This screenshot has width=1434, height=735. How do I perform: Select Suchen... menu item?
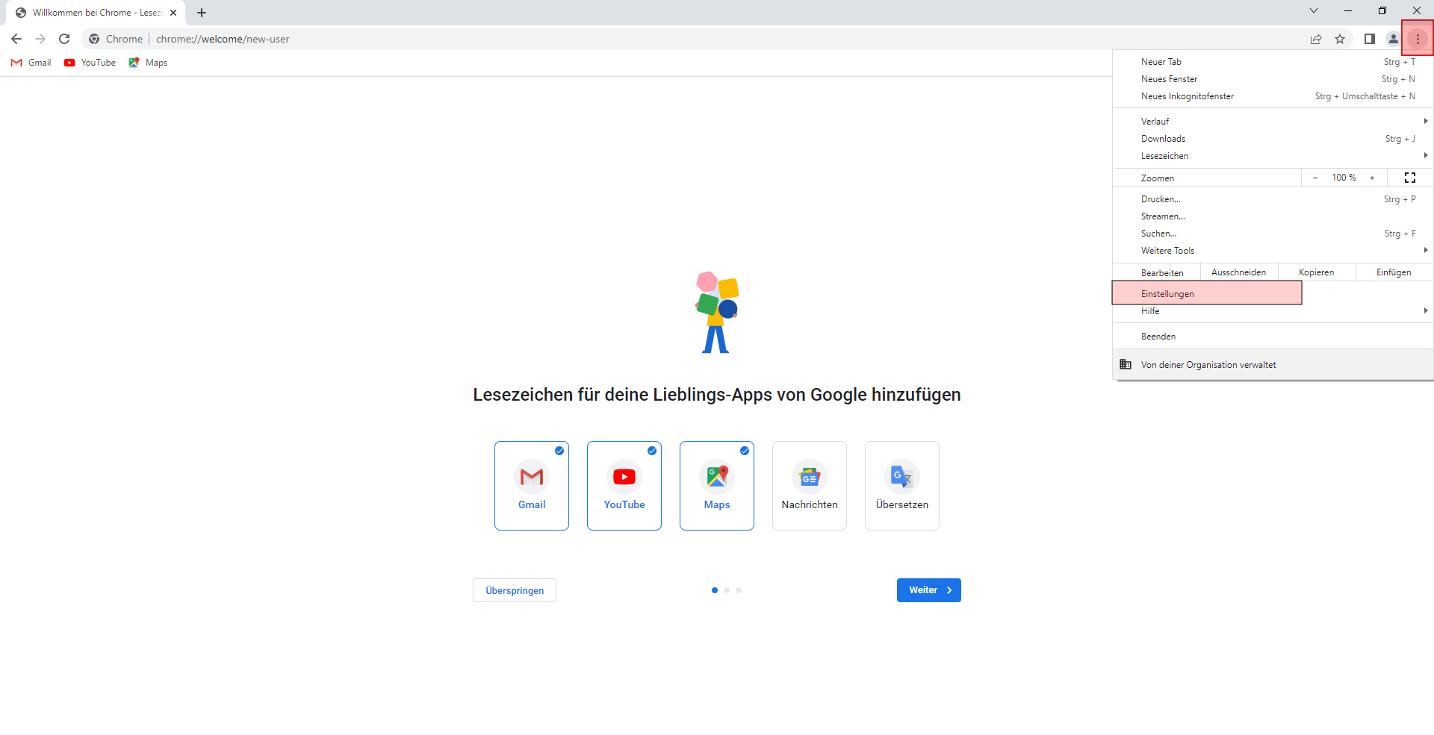(x=1273, y=234)
